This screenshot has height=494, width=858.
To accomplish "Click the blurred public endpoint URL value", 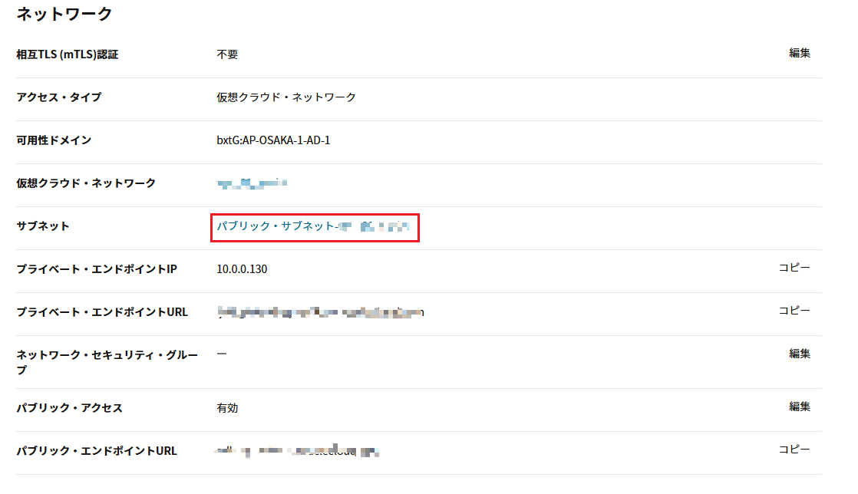I will coord(298,451).
